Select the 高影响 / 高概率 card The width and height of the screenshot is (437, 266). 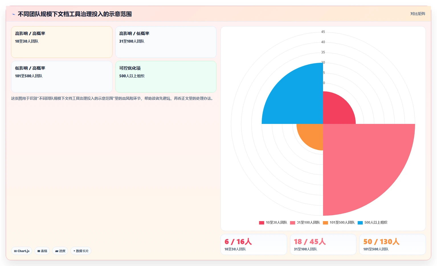coord(62,42)
